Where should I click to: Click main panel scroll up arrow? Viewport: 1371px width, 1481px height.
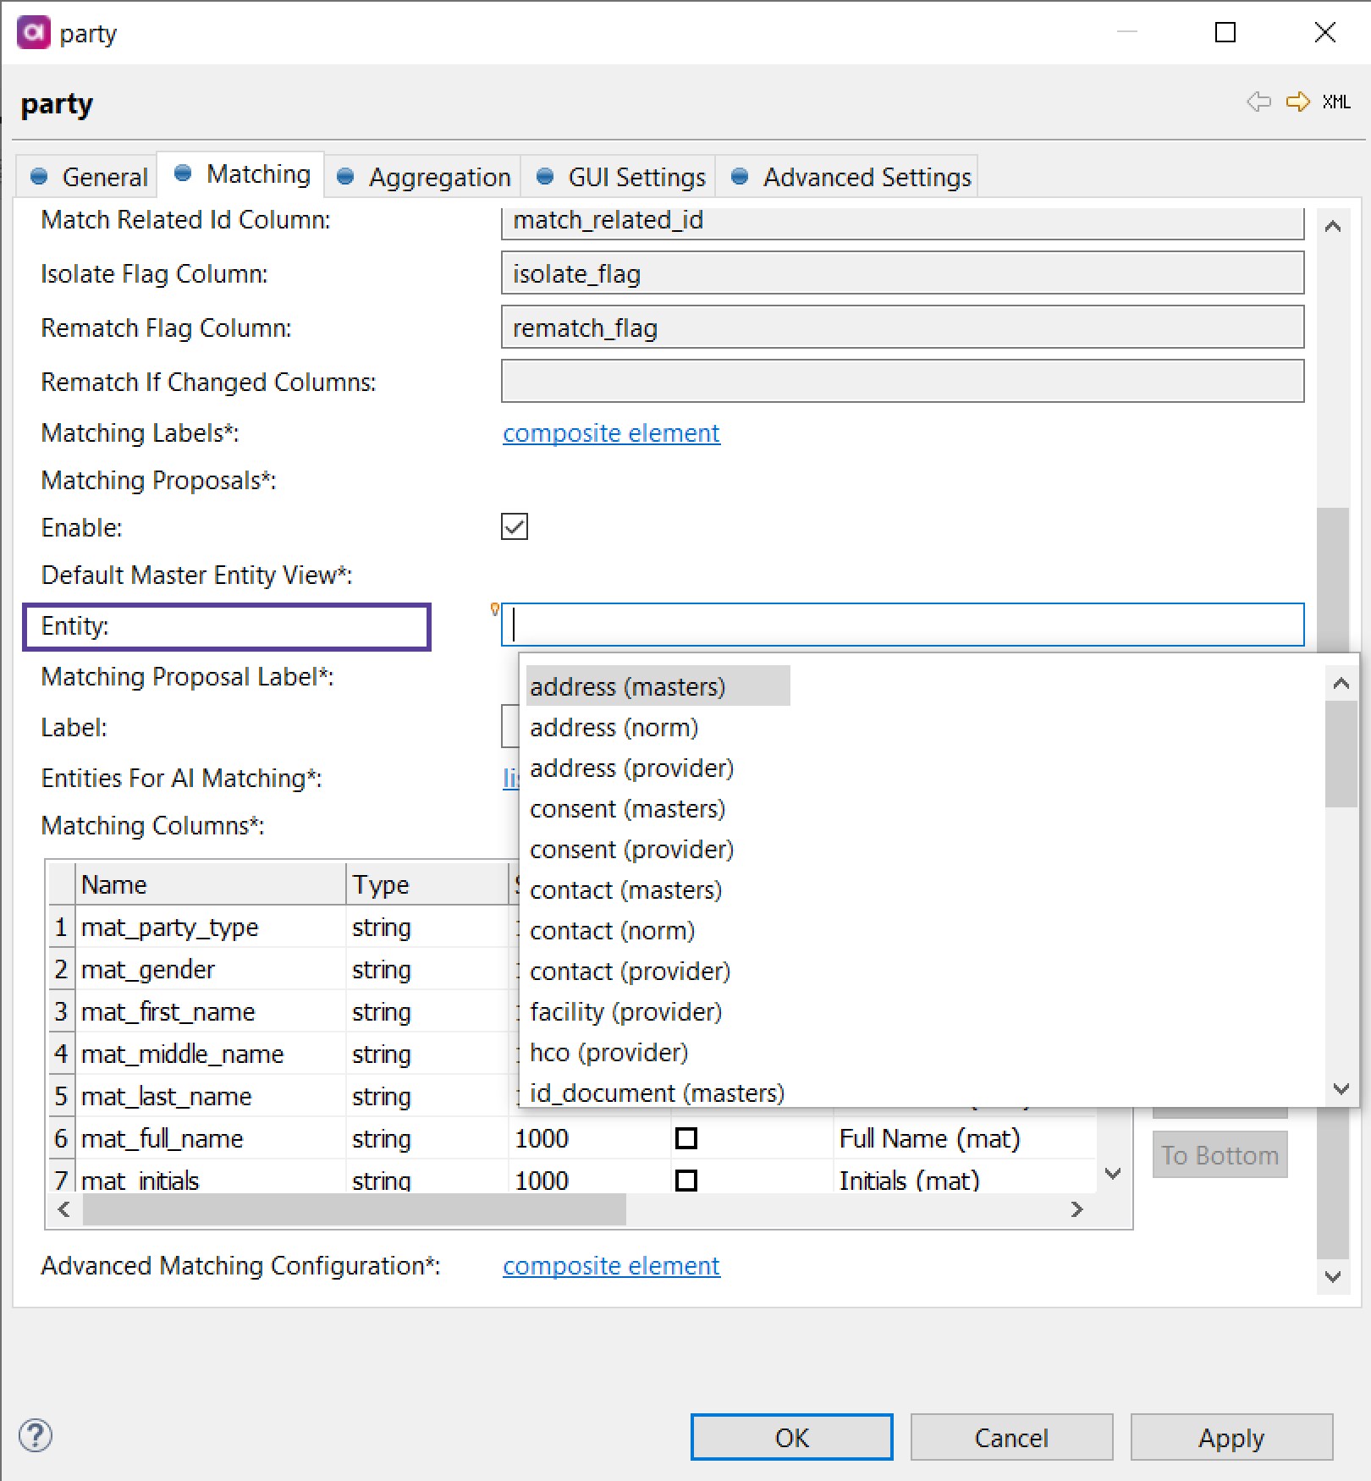click(1333, 226)
